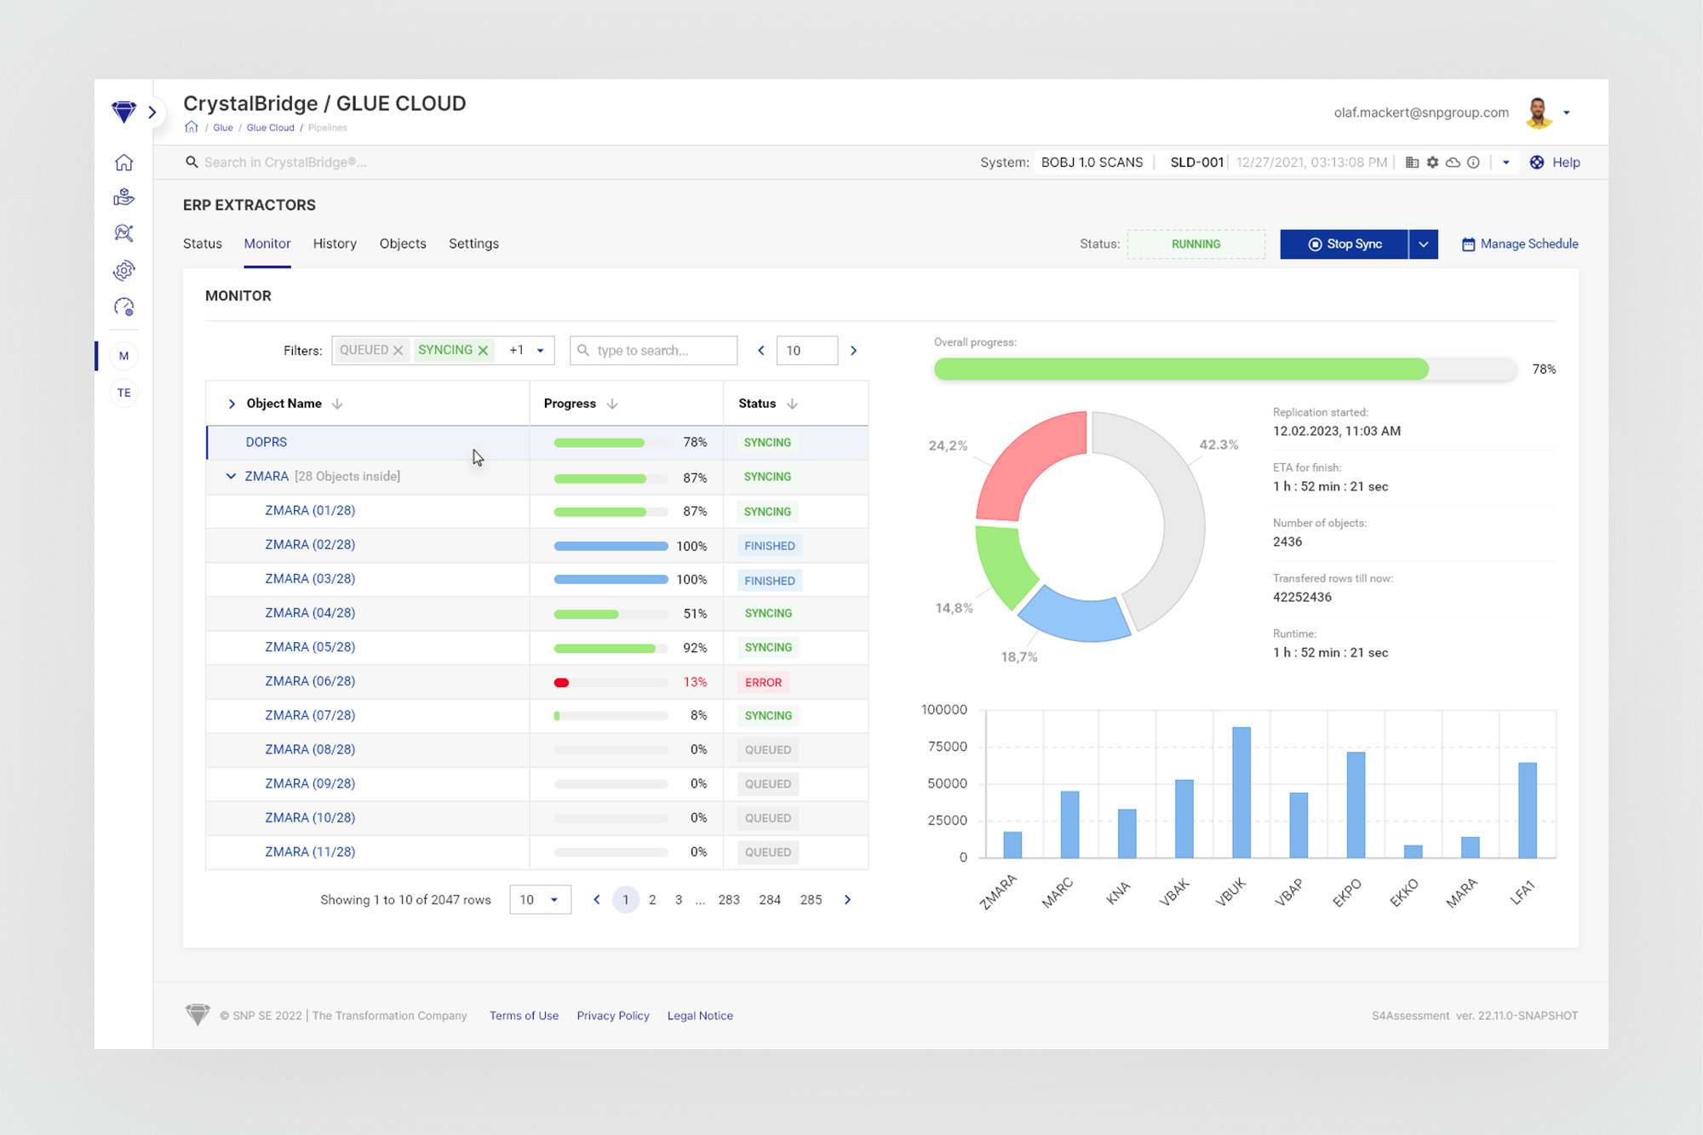The image size is (1703, 1135).
Task: Open the M module in sidebar
Action: pyautogui.click(x=124, y=356)
